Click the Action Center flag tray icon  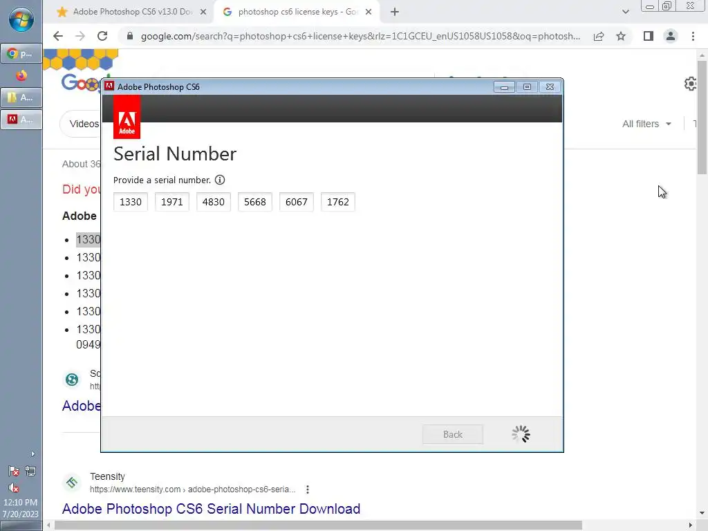[14, 472]
